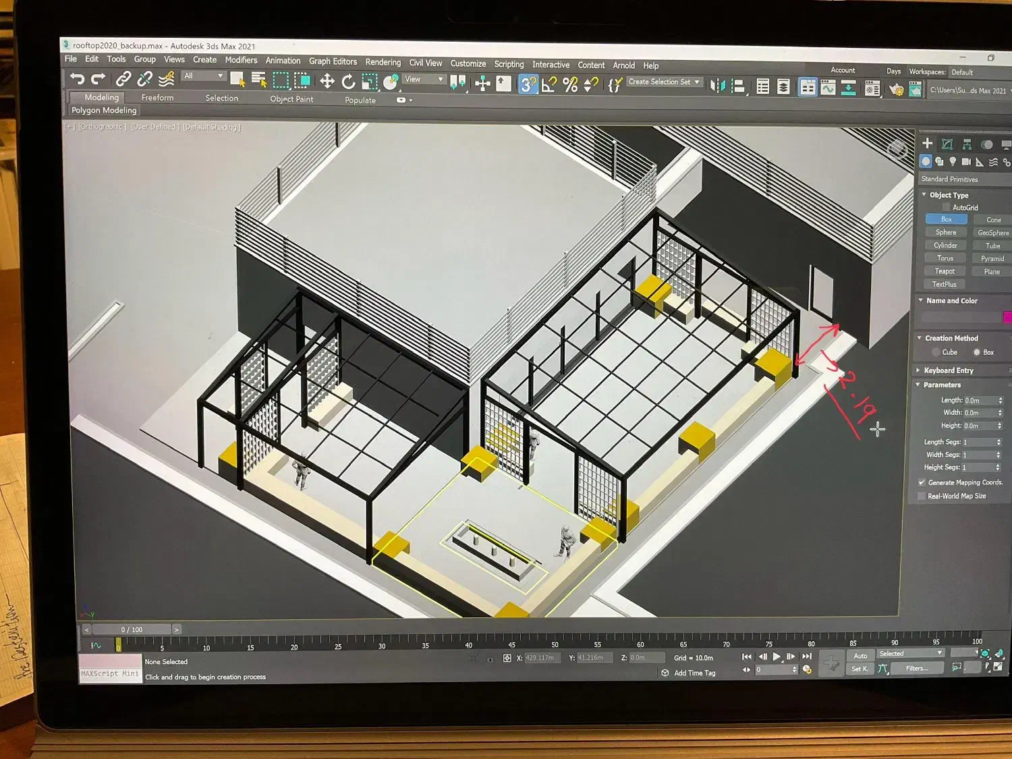Open Select by Name list icon
Screen dimensions: 1012x759
click(x=259, y=80)
